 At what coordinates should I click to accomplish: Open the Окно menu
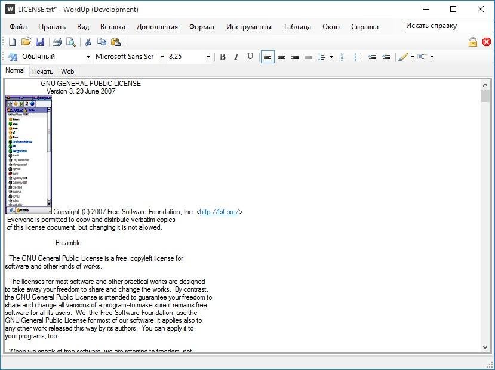(x=331, y=27)
